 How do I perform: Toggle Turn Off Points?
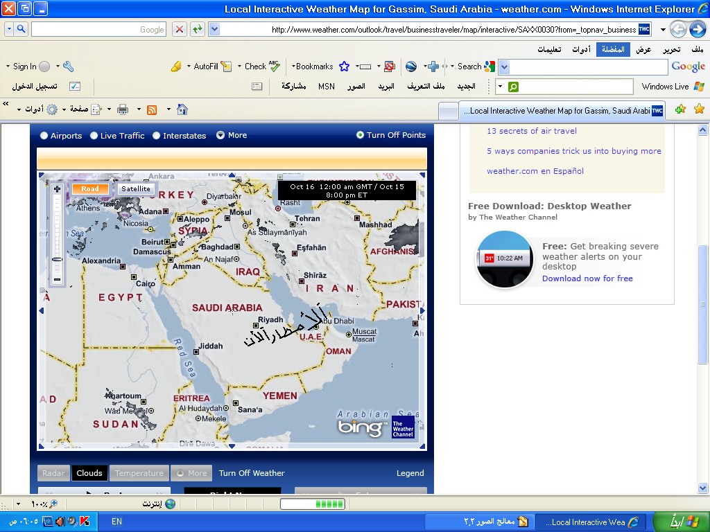pyautogui.click(x=392, y=135)
